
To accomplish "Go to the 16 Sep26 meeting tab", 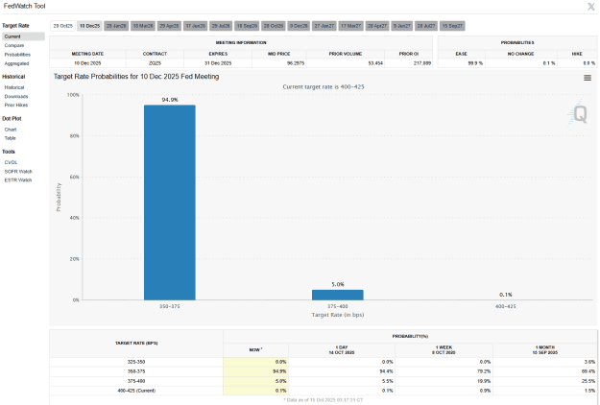I will tap(247, 26).
